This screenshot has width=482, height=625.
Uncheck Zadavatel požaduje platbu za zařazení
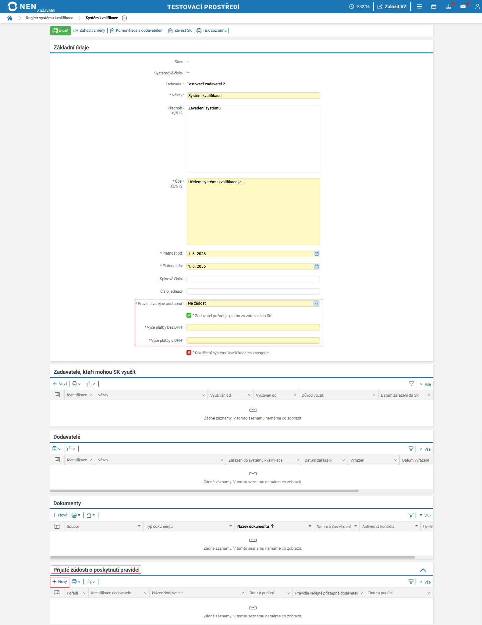pyautogui.click(x=189, y=315)
